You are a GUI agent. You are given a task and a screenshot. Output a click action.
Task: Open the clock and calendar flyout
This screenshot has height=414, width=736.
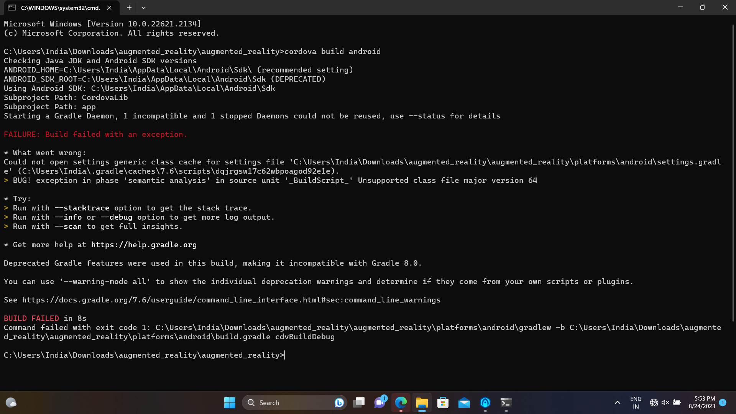tap(701, 402)
